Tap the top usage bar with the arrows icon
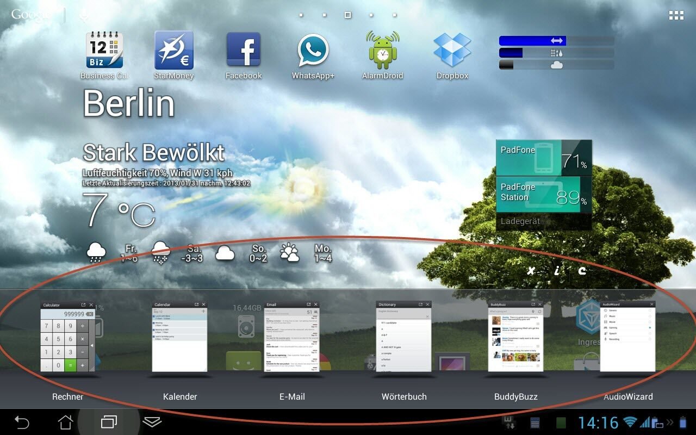Screen dimensions: 696x435 click(x=557, y=41)
